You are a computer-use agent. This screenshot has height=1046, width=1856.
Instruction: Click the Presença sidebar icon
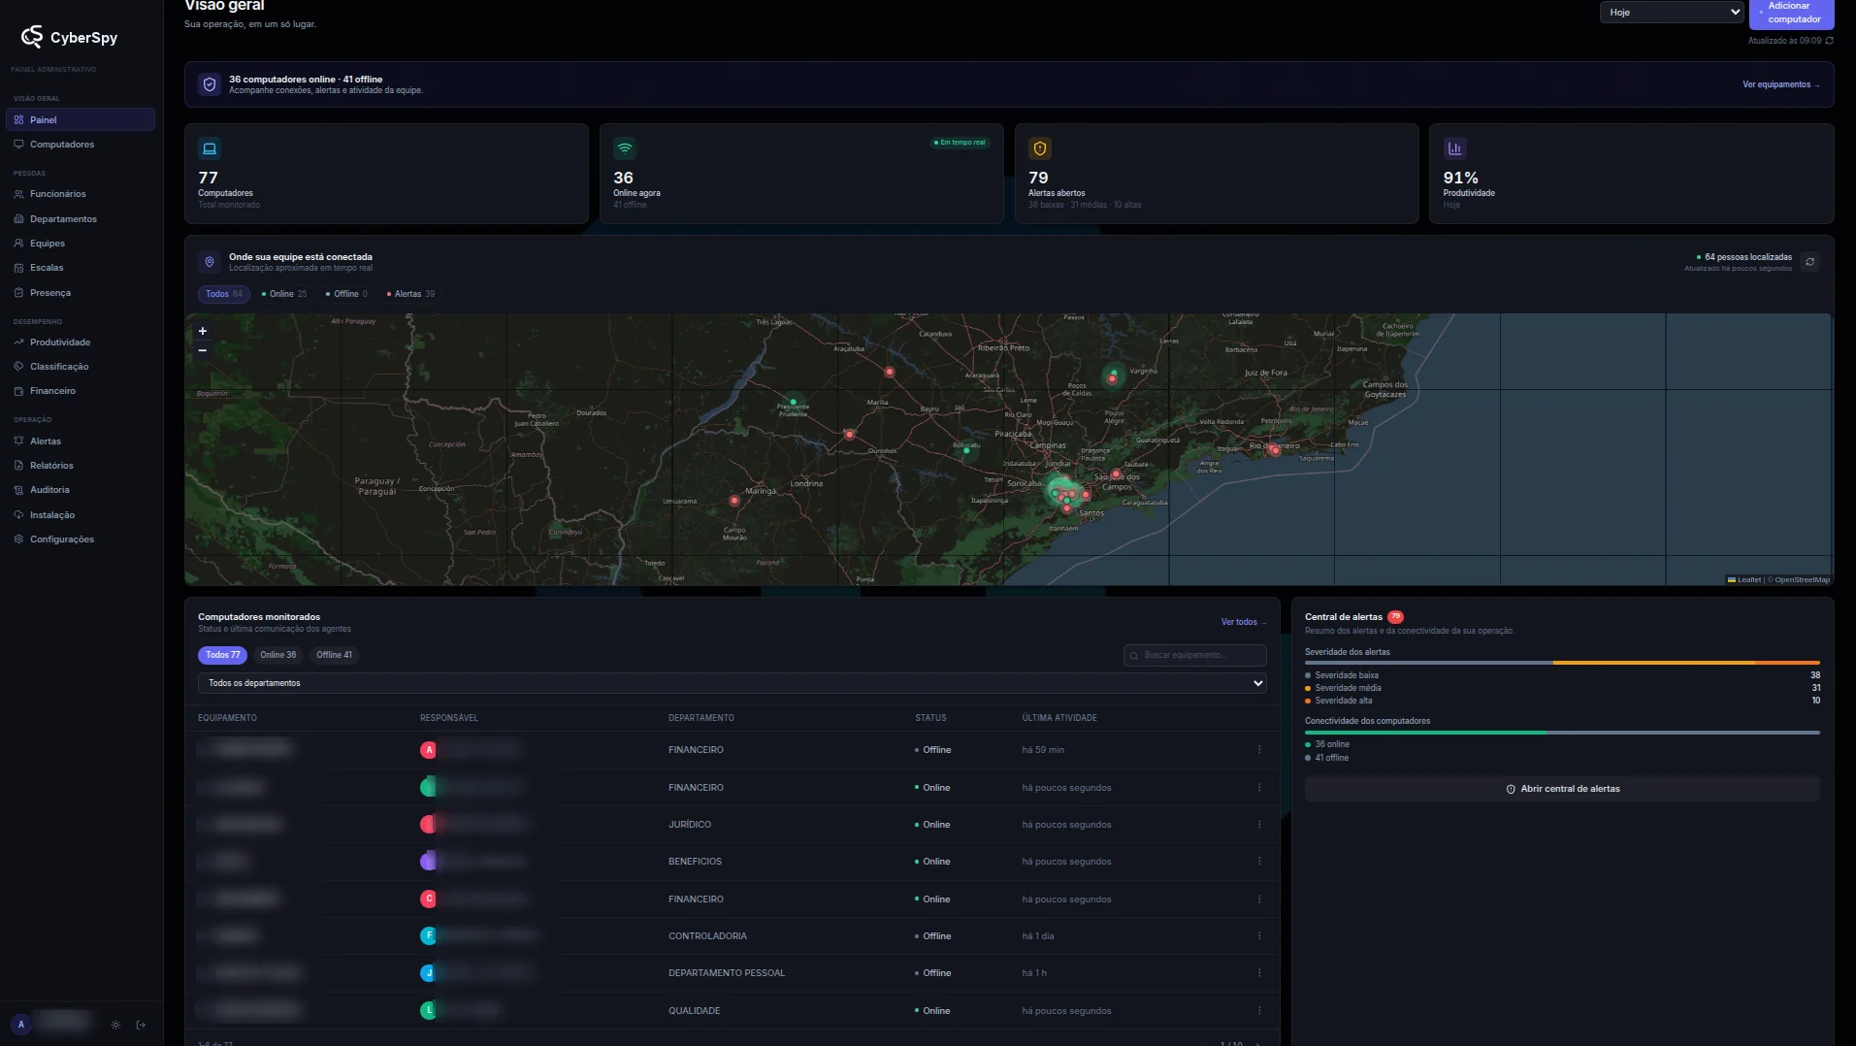click(18, 293)
